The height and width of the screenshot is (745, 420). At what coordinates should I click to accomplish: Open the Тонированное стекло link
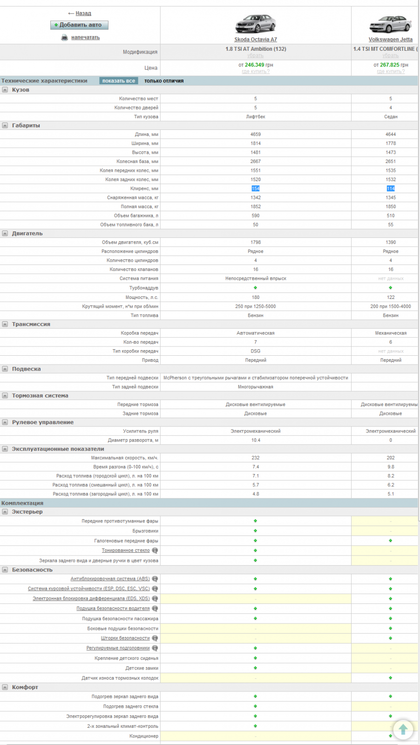pyautogui.click(x=126, y=550)
